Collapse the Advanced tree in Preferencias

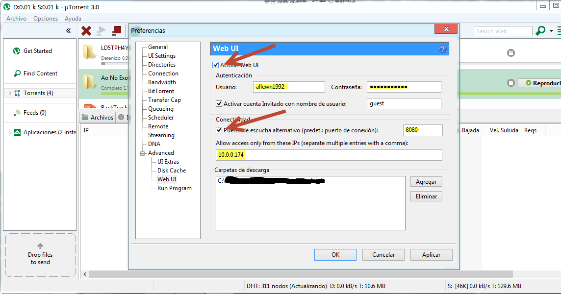point(142,152)
